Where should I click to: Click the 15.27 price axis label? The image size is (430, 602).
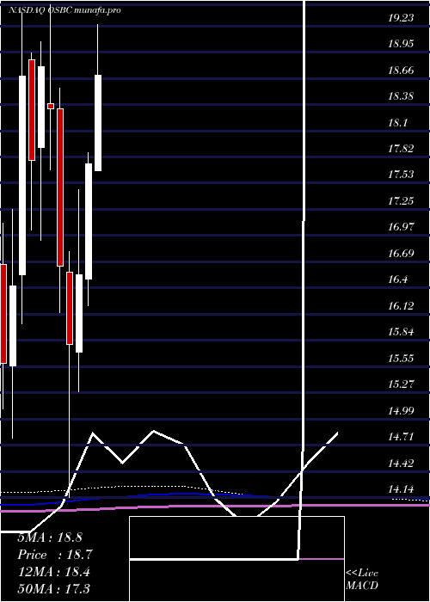click(x=401, y=384)
